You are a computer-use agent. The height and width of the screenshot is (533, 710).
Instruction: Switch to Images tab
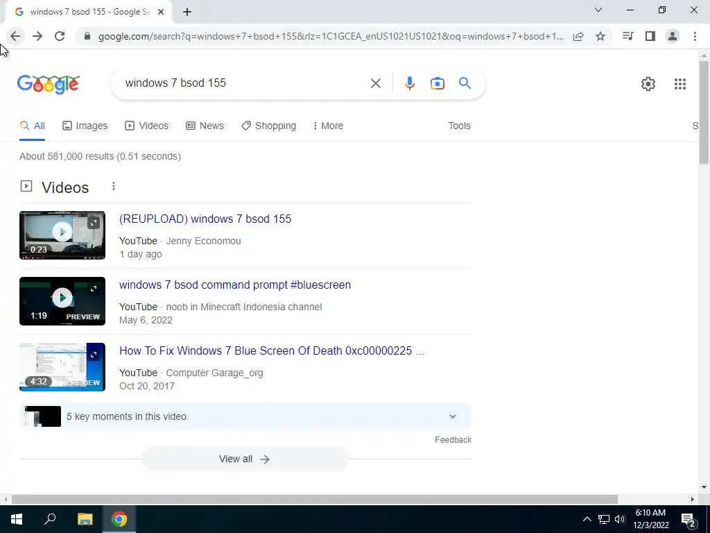[85, 126]
